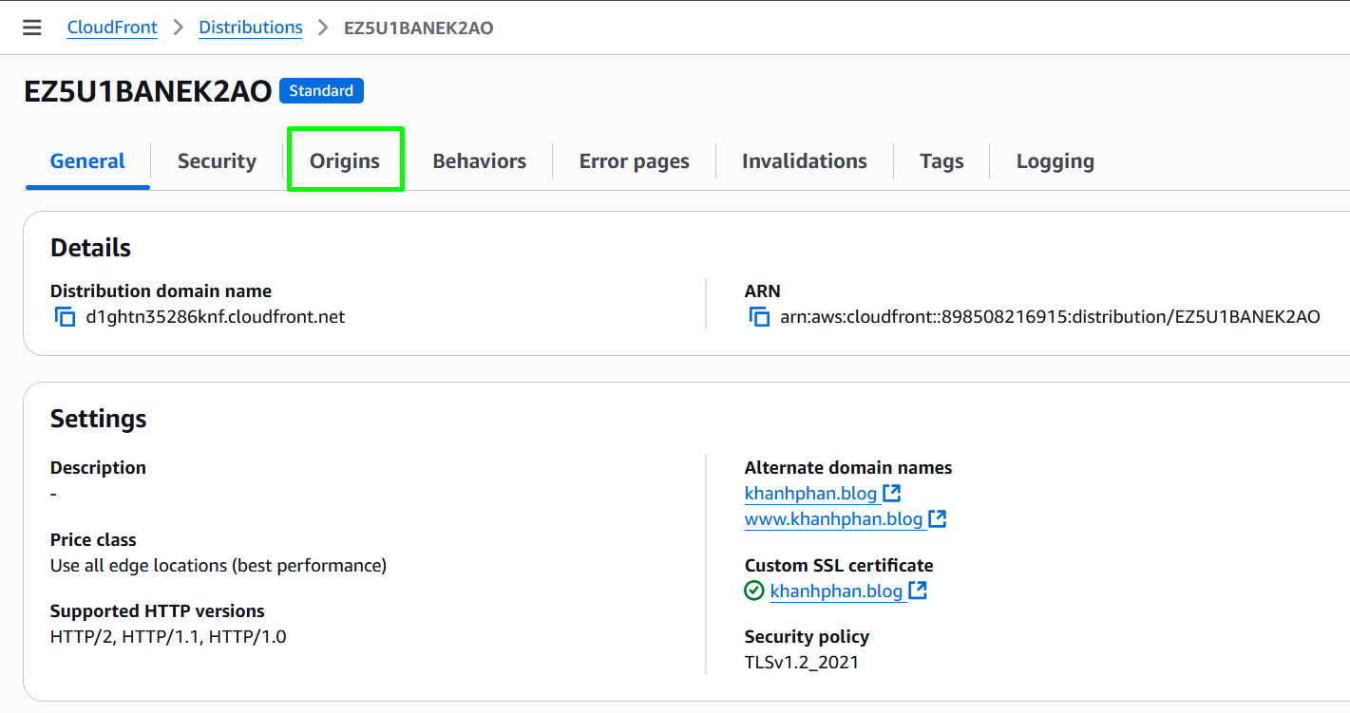Click 'Use all edge locations (best performance)' text
The width and height of the screenshot is (1350, 713).
219,566
